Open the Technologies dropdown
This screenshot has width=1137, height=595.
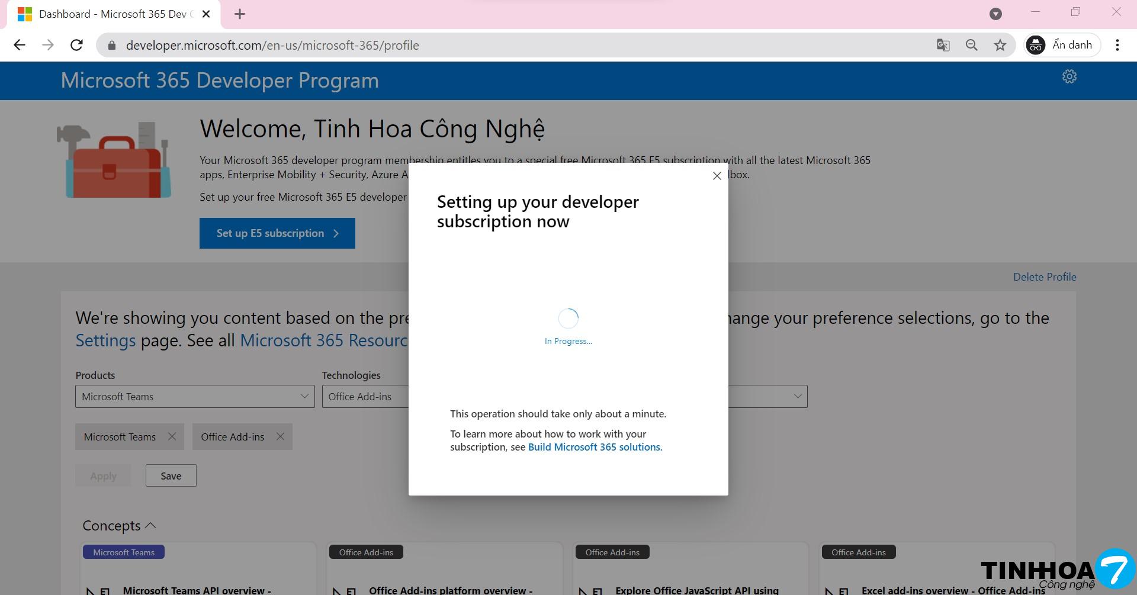point(364,397)
